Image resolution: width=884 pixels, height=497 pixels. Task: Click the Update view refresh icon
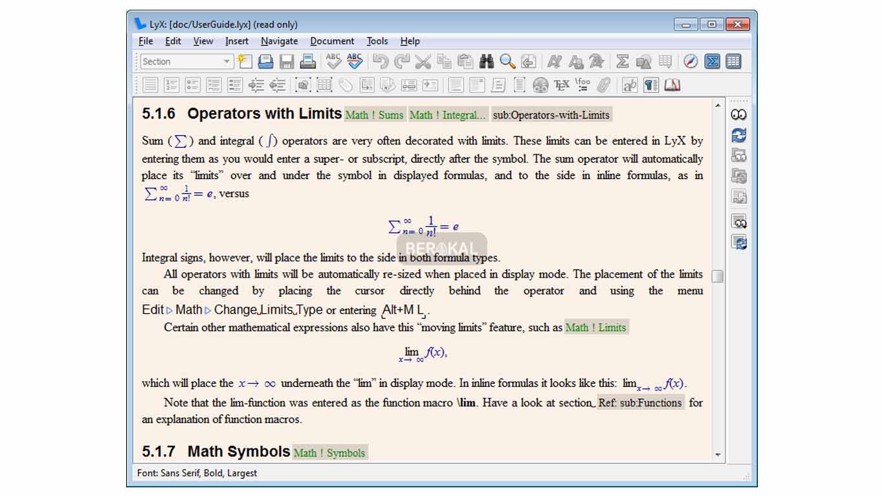[x=739, y=135]
